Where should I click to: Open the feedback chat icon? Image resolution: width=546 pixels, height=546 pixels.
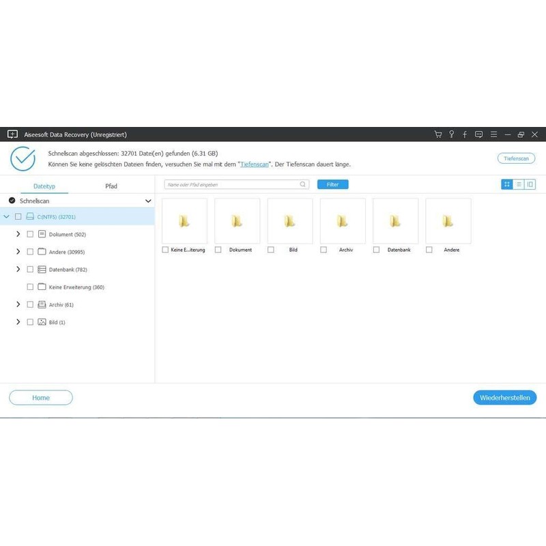(478, 135)
